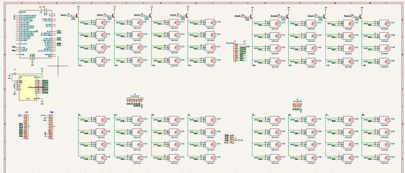Select hall sensor symbol IC9

[137, 23]
